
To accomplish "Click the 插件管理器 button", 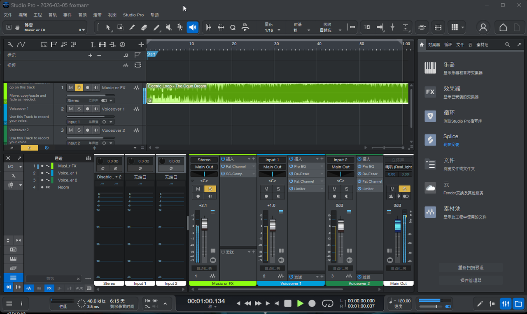I will [x=470, y=280].
